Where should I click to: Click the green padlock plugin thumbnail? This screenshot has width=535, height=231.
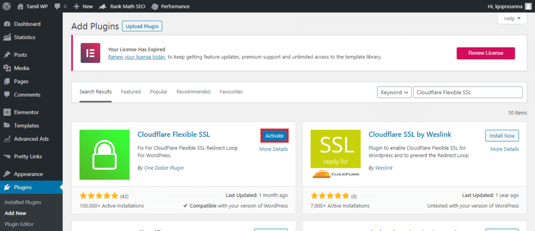coord(104,155)
